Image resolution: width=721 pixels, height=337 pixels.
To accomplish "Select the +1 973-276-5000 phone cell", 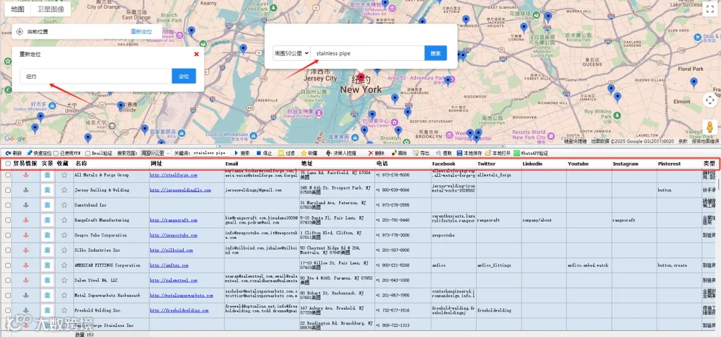I will pos(403,175).
